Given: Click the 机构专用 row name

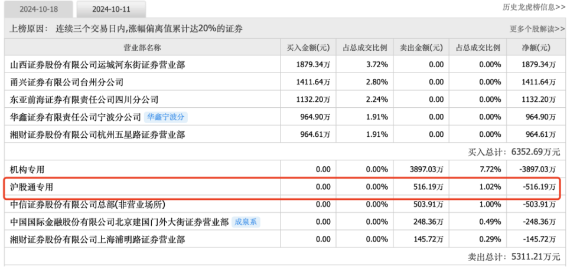Looking at the screenshot, I should (28, 170).
